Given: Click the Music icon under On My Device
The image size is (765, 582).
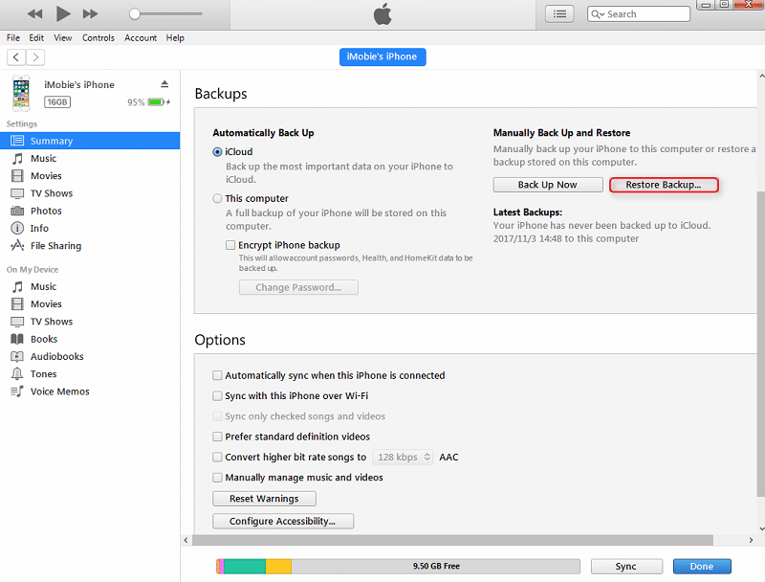Looking at the screenshot, I should pos(17,286).
